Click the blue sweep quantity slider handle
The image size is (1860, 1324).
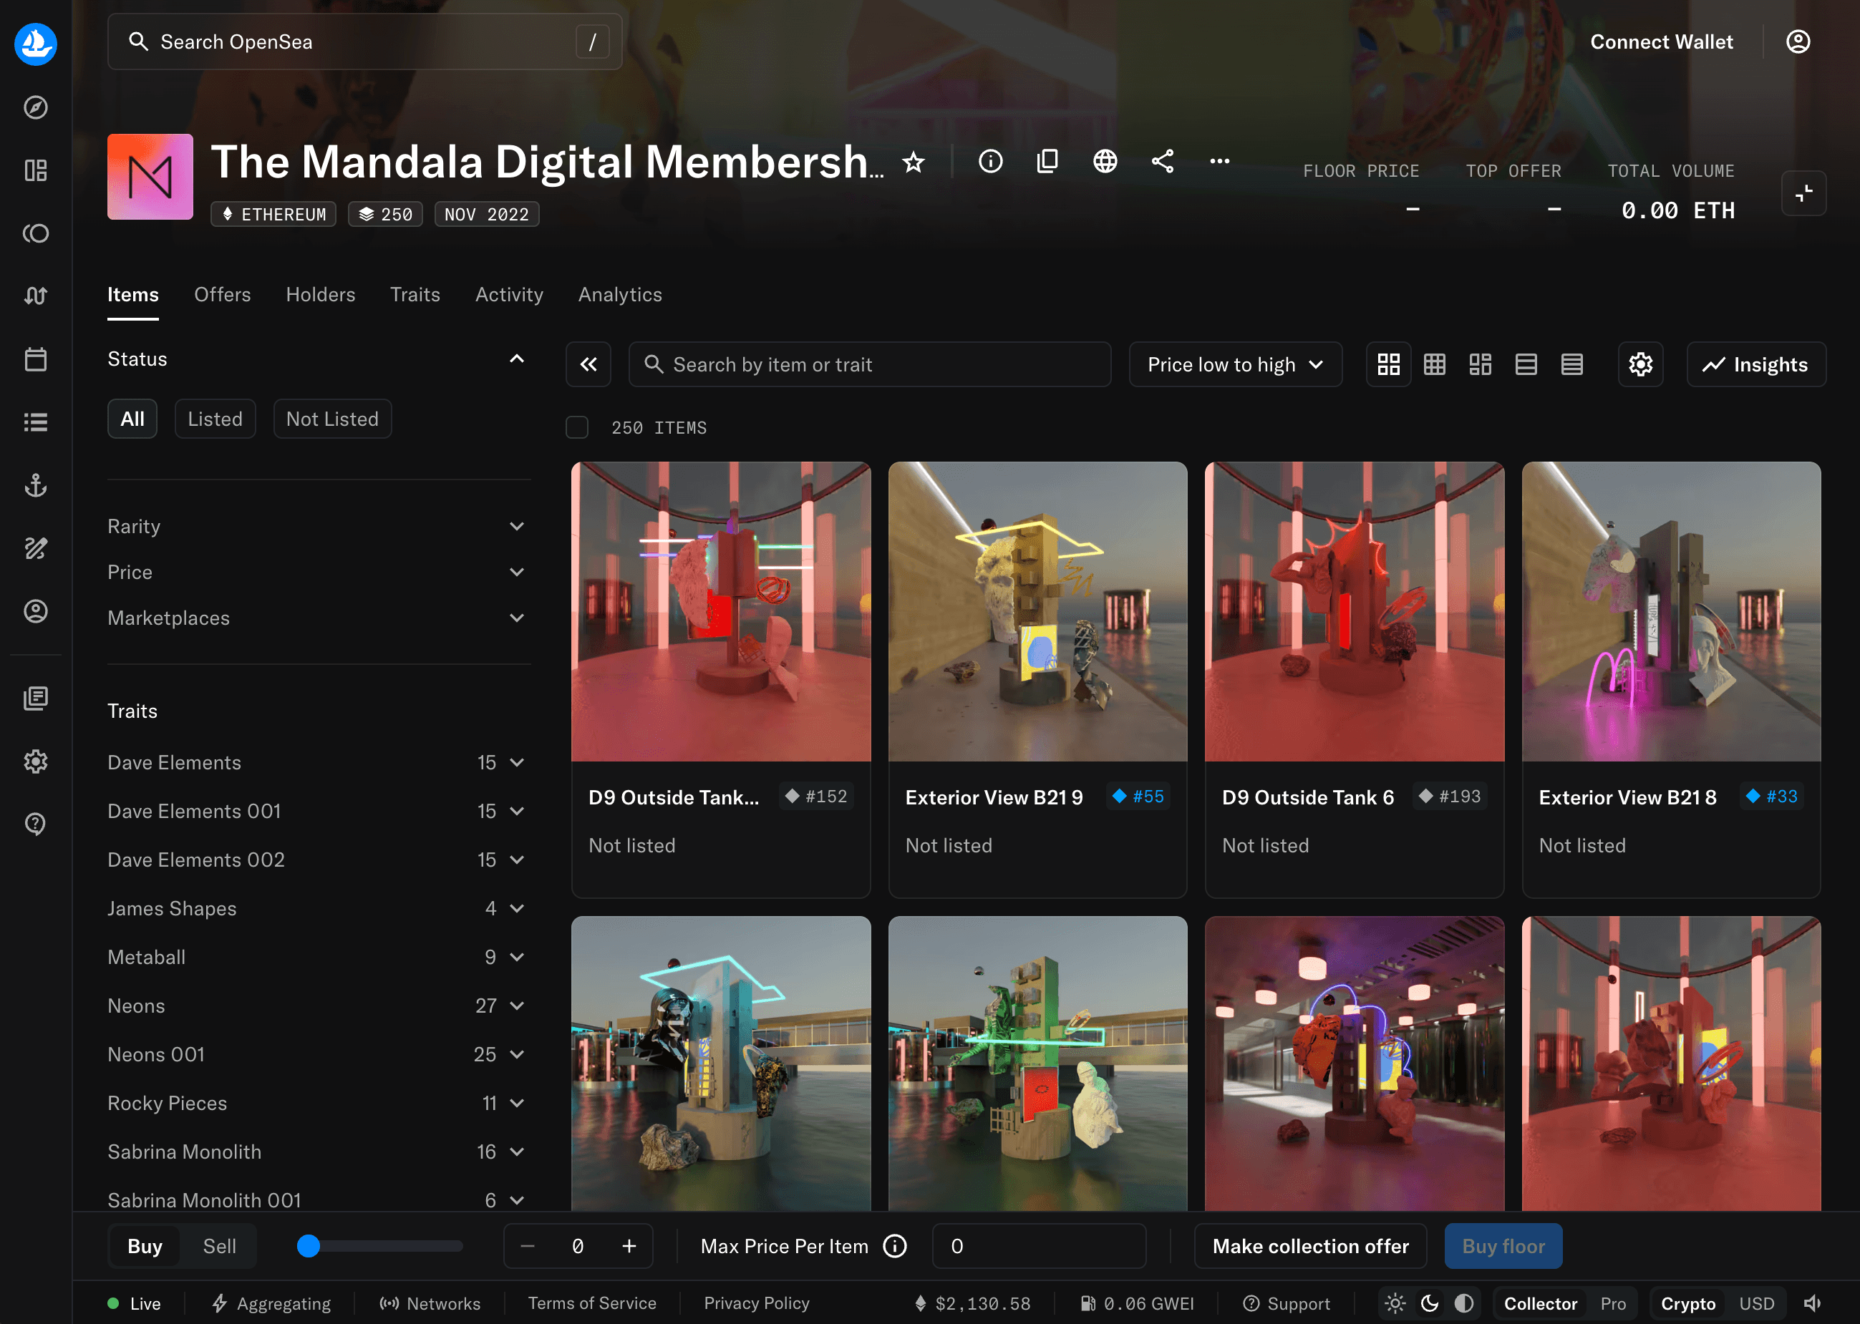[x=309, y=1246]
